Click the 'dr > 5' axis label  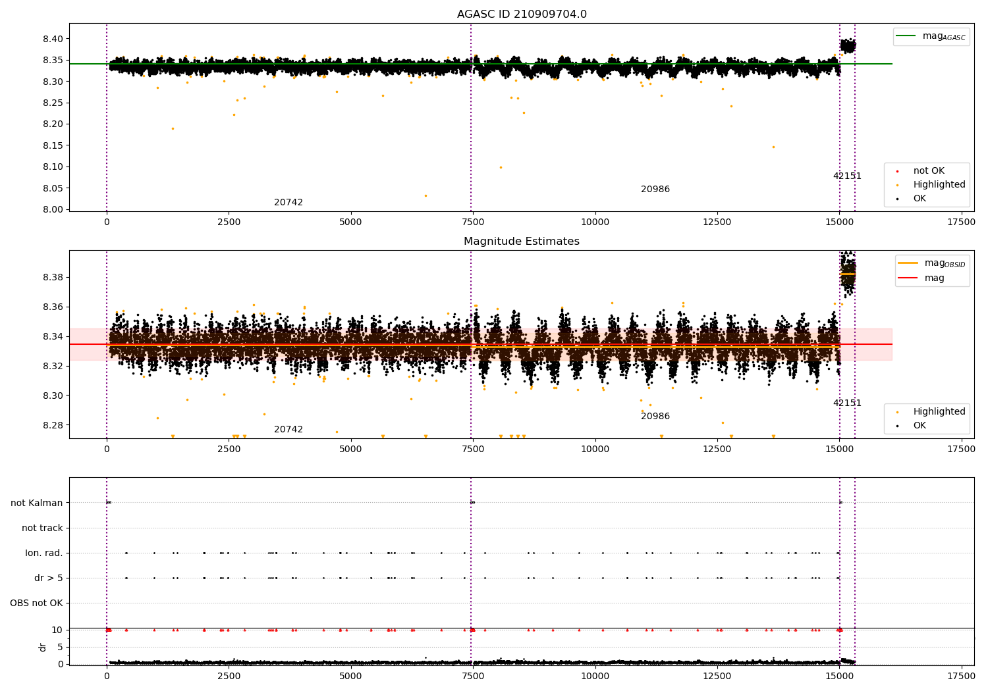pos(49,578)
